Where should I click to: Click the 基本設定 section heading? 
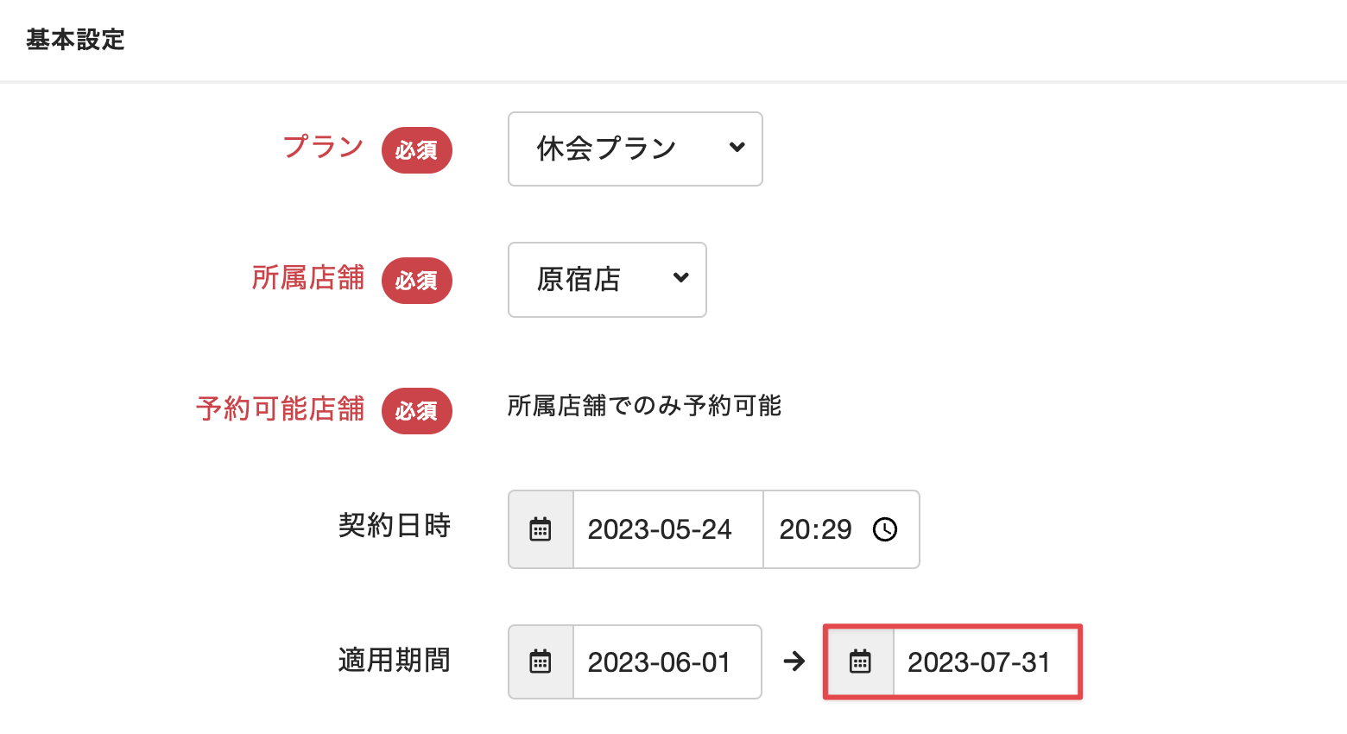click(76, 40)
